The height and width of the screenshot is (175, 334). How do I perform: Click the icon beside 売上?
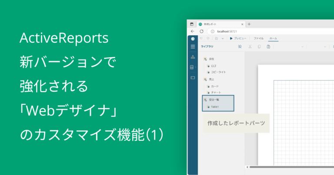pyautogui.click(x=205, y=79)
